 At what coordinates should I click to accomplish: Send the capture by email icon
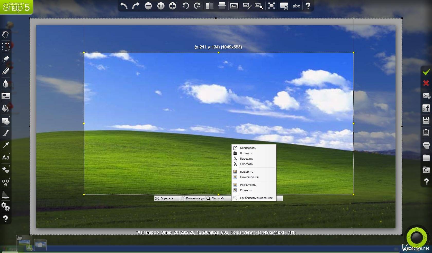pos(426,96)
